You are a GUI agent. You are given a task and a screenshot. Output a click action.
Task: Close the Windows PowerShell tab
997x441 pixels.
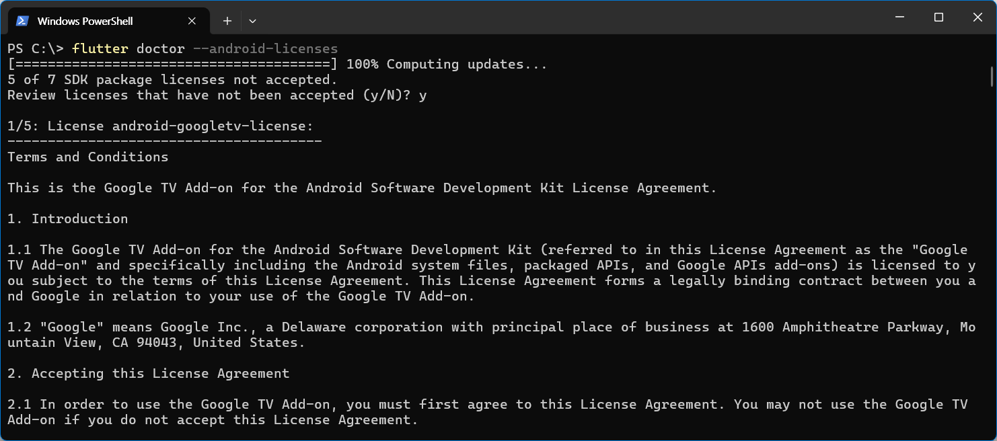[x=192, y=21]
